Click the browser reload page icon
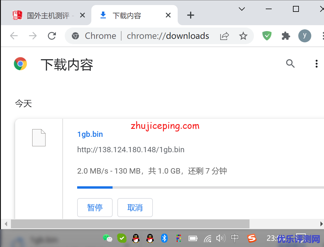324x247 pixels. (x=52, y=36)
